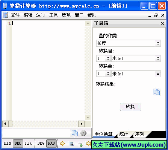Open the 编辑 menu

click(x=28, y=15)
